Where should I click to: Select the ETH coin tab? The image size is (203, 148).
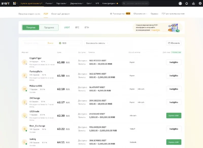click(x=87, y=27)
